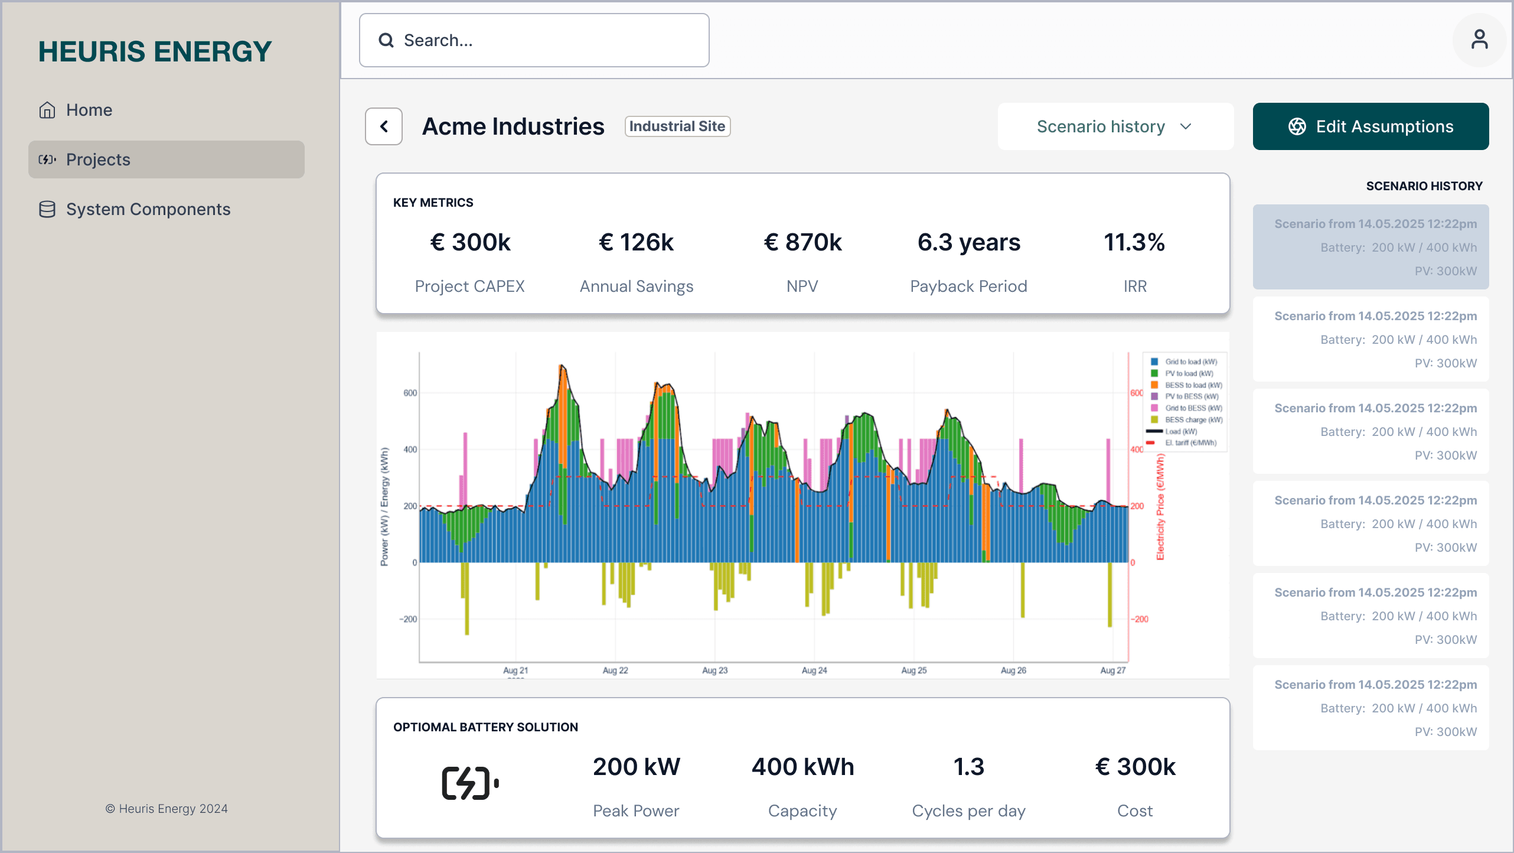Select the last scenario history entry
The height and width of the screenshot is (853, 1514).
pos(1371,708)
